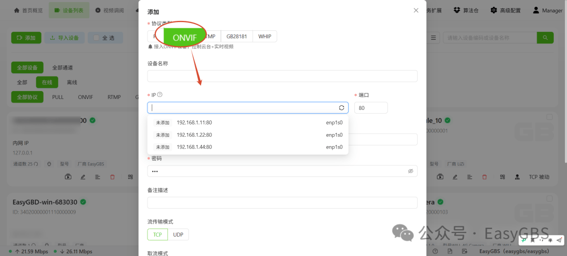The image size is (567, 256).
Task: Set stream transport mode to TCP
Action: pyautogui.click(x=157, y=235)
